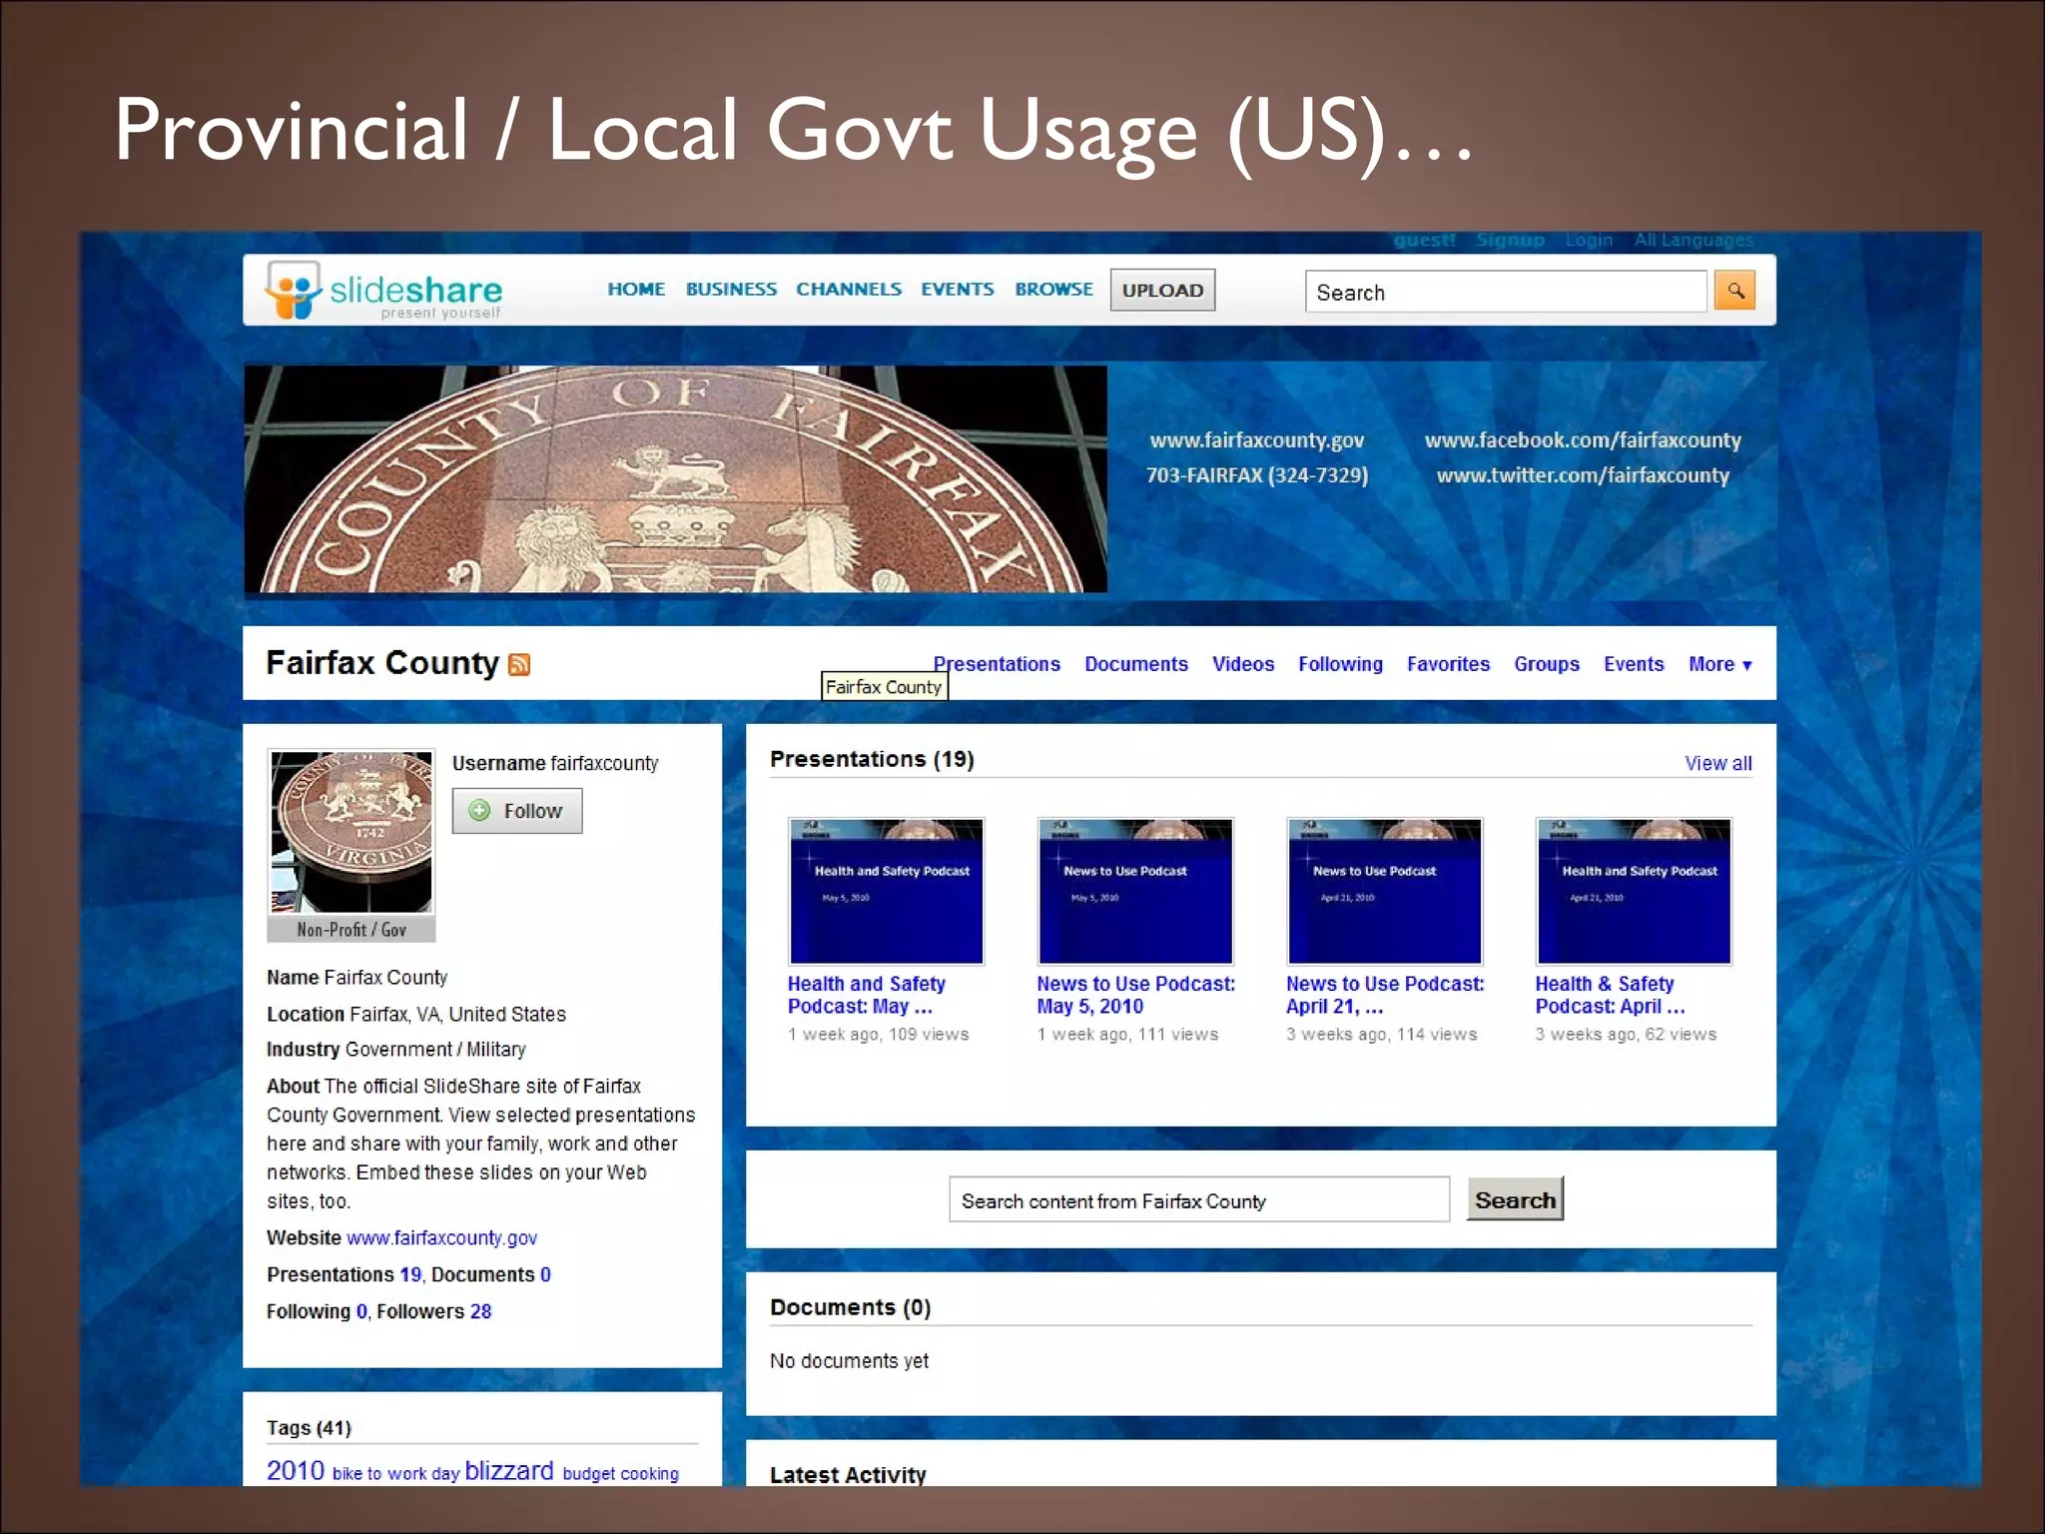
Task: Open the Browse menu item
Action: point(1053,290)
